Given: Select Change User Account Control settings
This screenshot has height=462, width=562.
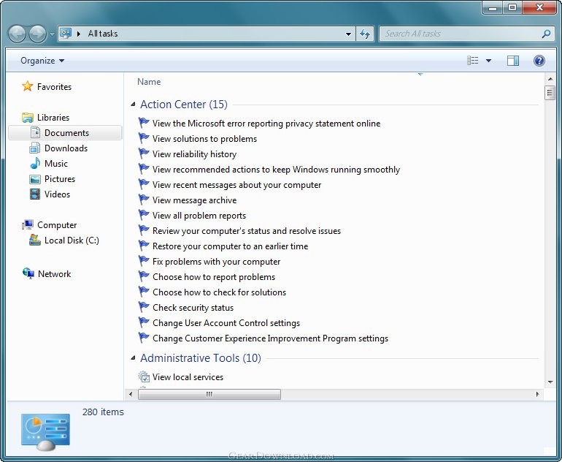Looking at the screenshot, I should (x=226, y=323).
